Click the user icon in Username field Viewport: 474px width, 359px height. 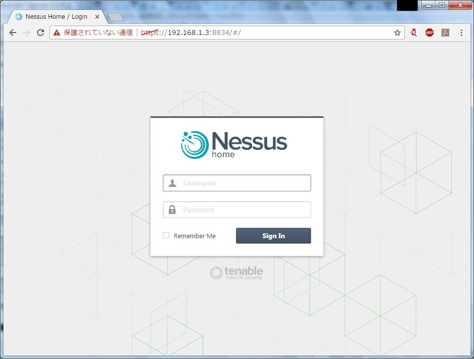coord(172,183)
